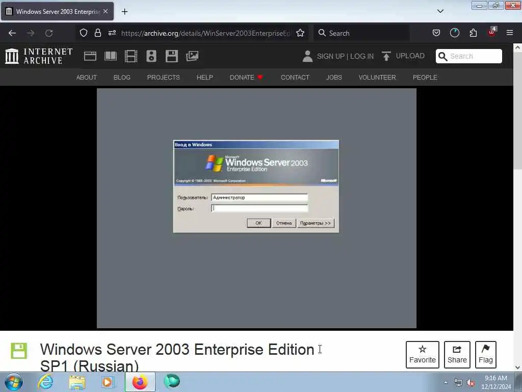Viewport: 522px width, 392px height.
Task: Open the Firefox extensions puzzle icon
Action: 473,33
